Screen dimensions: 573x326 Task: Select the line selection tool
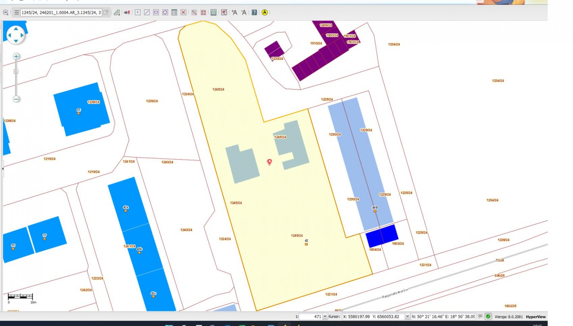tap(147, 13)
